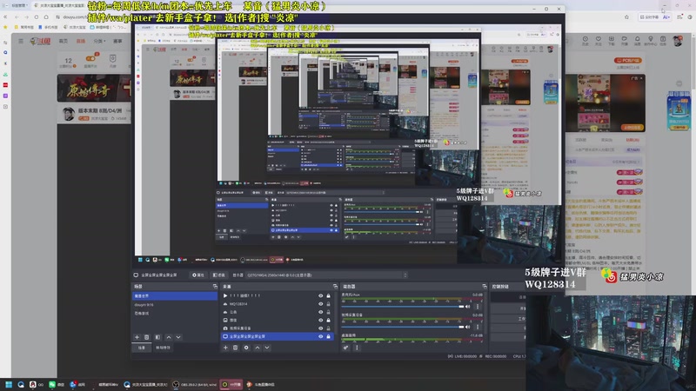Open source properties gear icon below sources list
This screenshot has width=696, height=391.
tap(246, 348)
